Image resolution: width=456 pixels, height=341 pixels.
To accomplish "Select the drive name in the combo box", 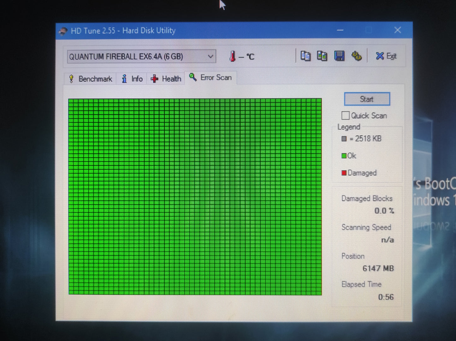I will pyautogui.click(x=126, y=56).
